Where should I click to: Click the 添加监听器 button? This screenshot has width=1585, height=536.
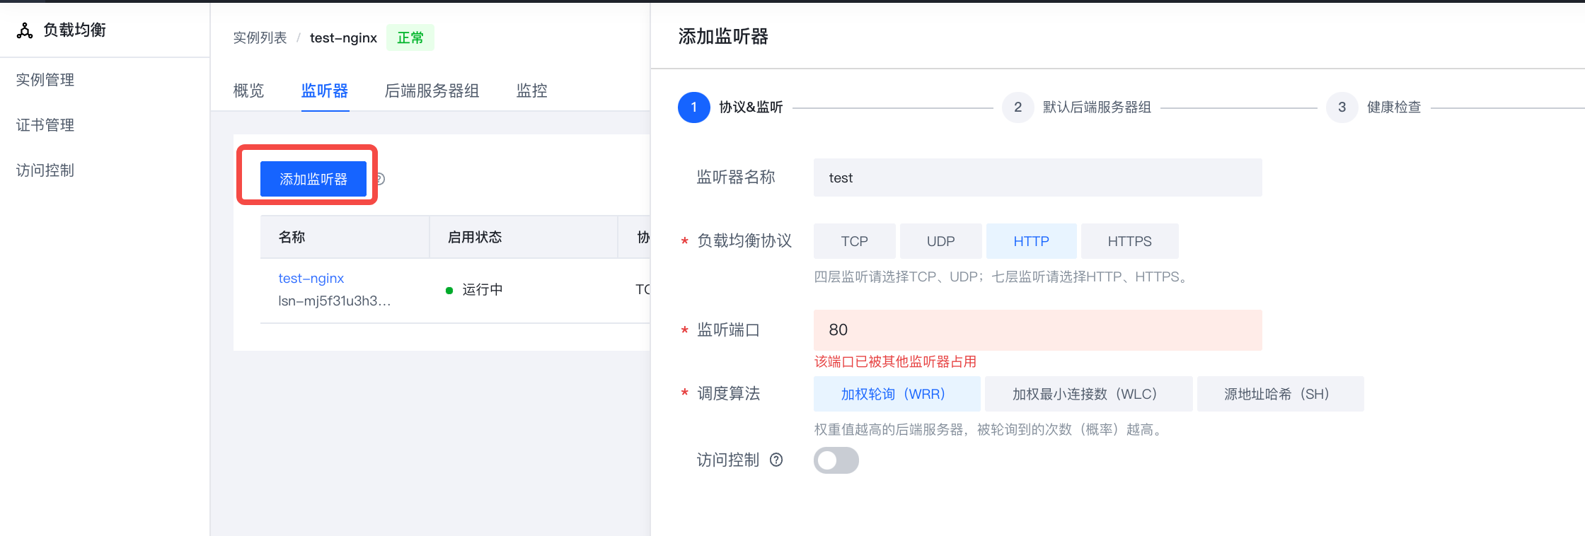[x=313, y=179]
